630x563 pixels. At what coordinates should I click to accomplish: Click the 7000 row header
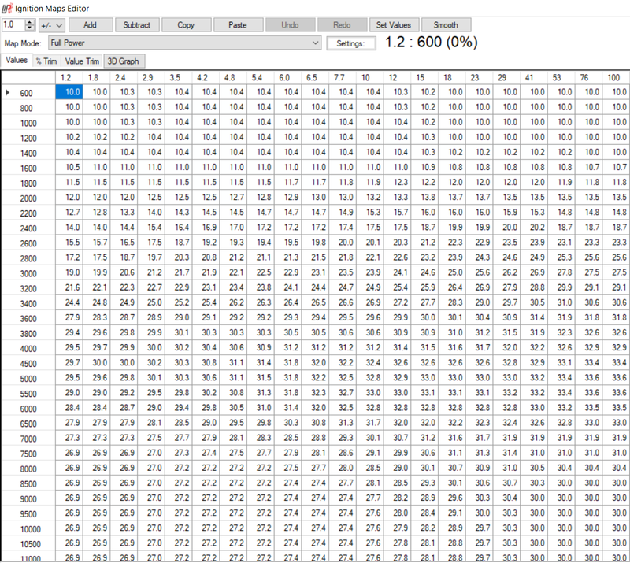pyautogui.click(x=28, y=439)
